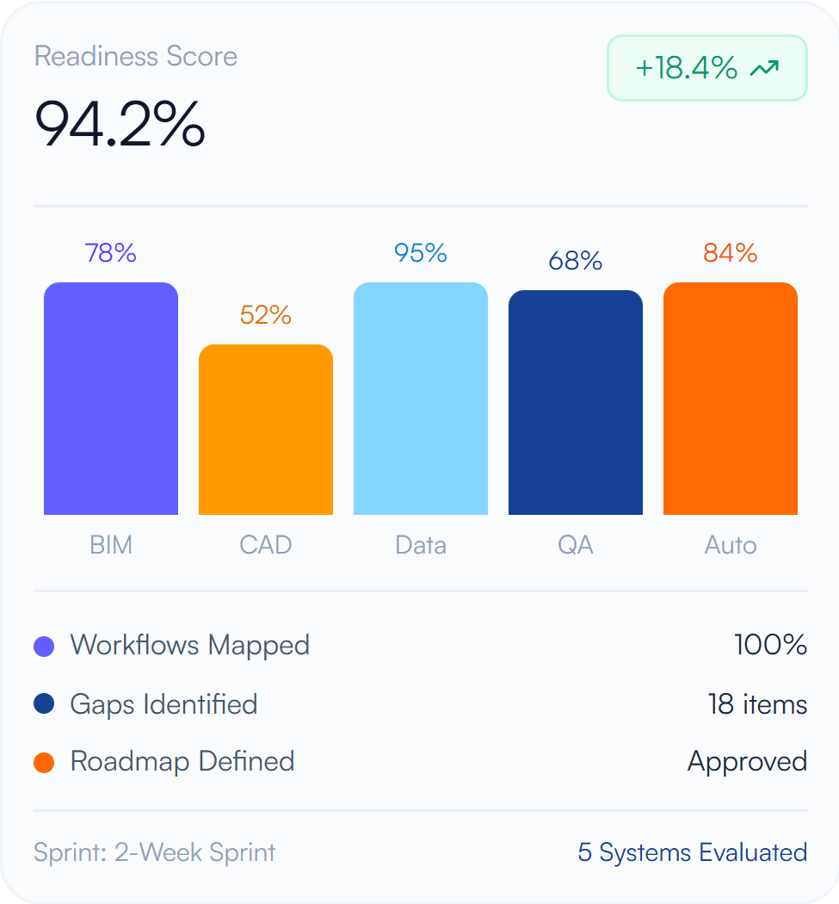Select the purple BIM bar

click(111, 399)
